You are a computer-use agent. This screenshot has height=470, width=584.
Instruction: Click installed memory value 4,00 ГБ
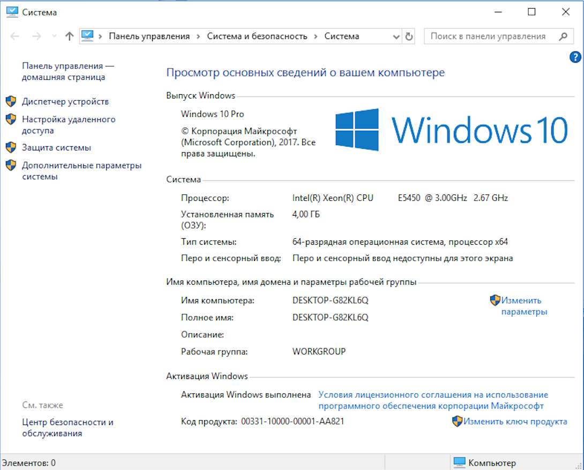coord(306,214)
